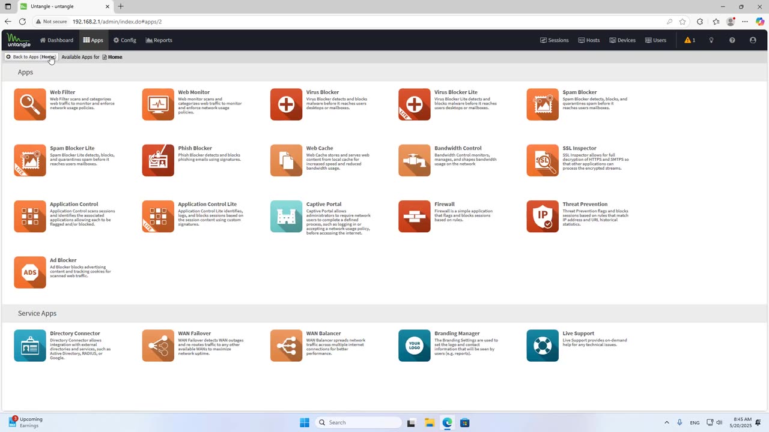Click the Threat Prevention IP shield icon
Image resolution: width=769 pixels, height=432 pixels.
click(x=543, y=217)
